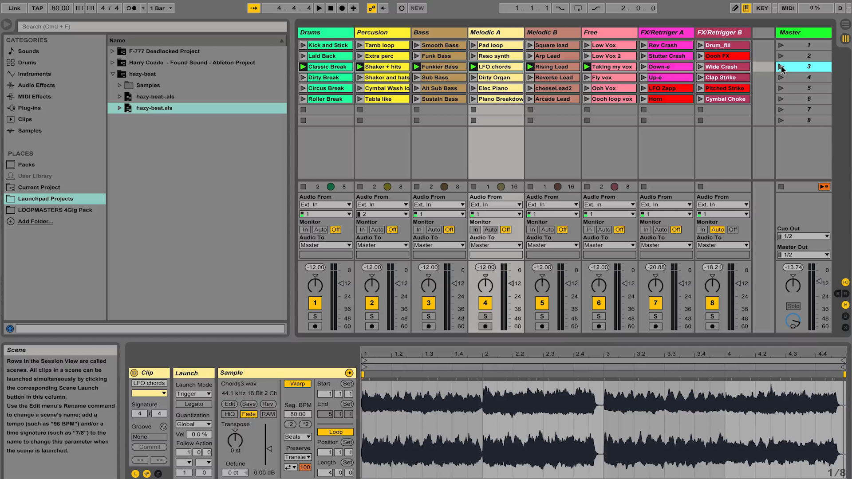Click Back to Arrangement button in Master
The height and width of the screenshot is (479, 852).
coord(824,187)
